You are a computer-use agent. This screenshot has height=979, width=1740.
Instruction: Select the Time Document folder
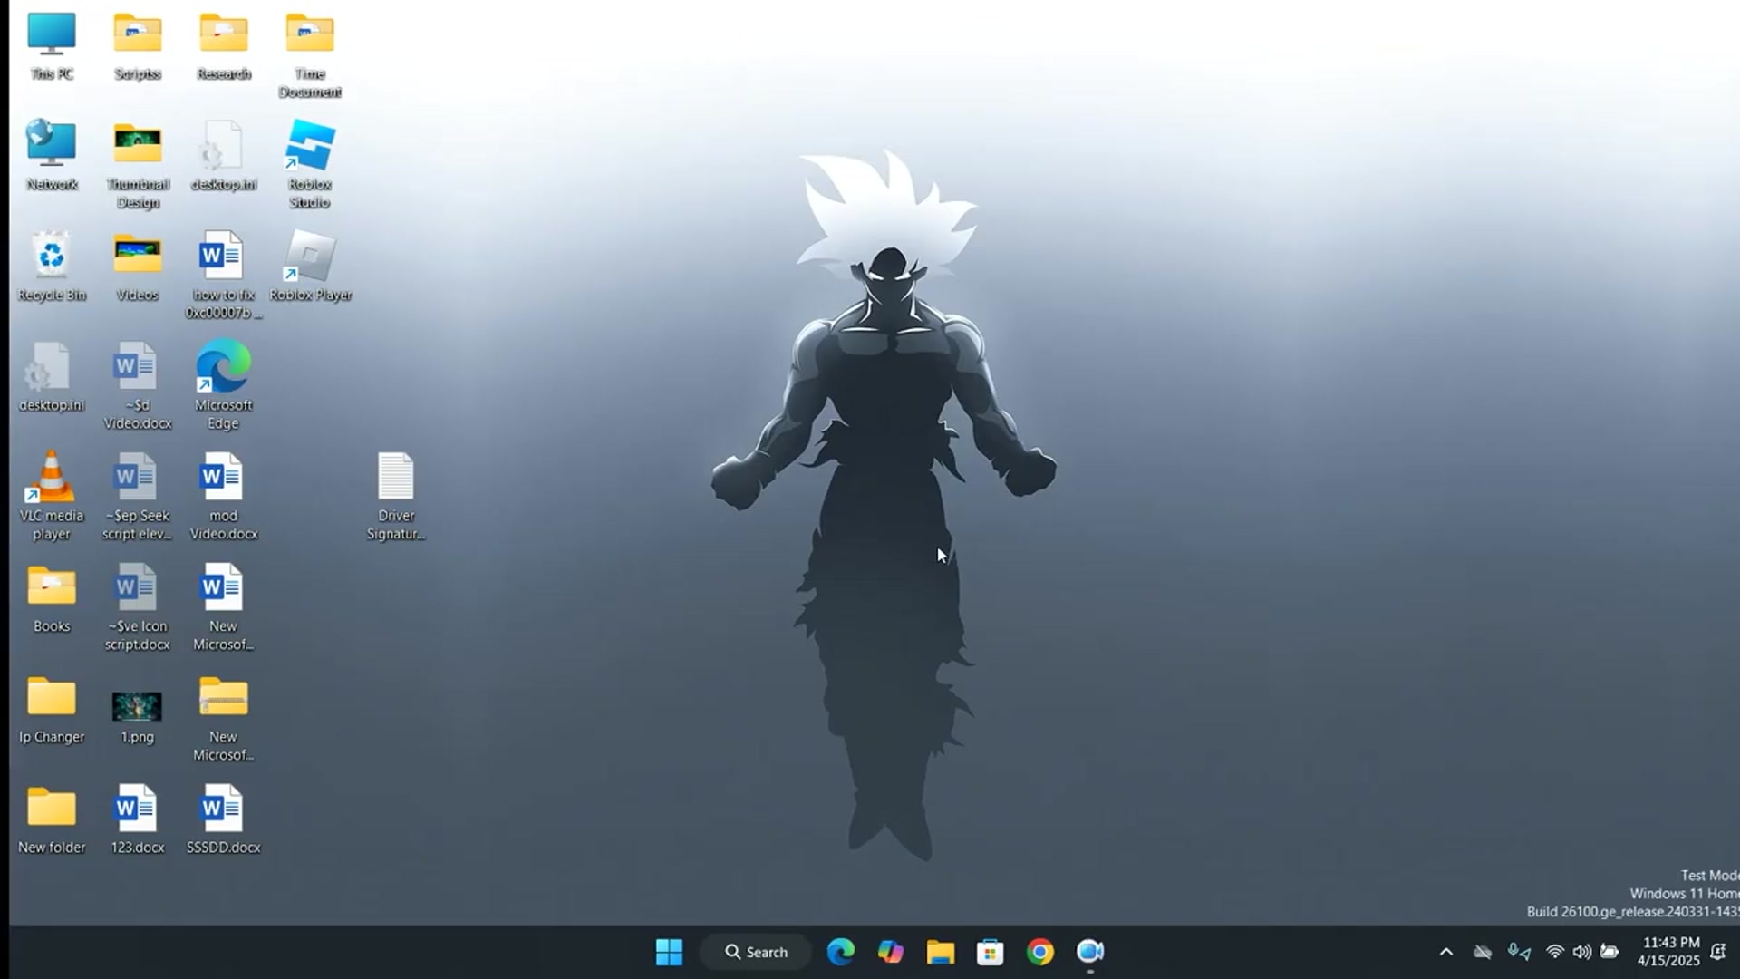pyautogui.click(x=310, y=56)
